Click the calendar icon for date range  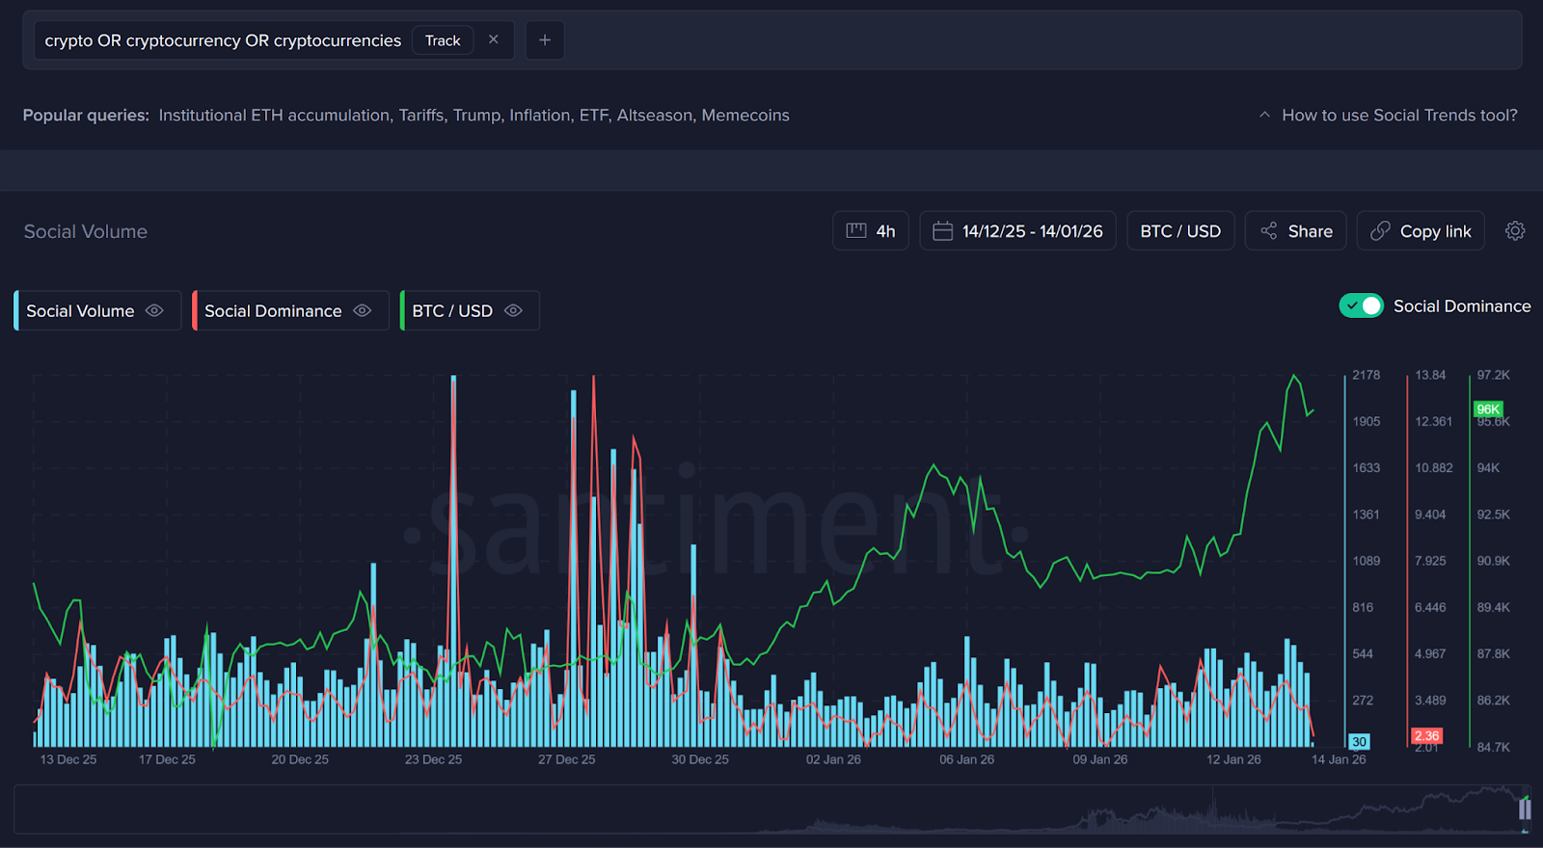pos(942,231)
